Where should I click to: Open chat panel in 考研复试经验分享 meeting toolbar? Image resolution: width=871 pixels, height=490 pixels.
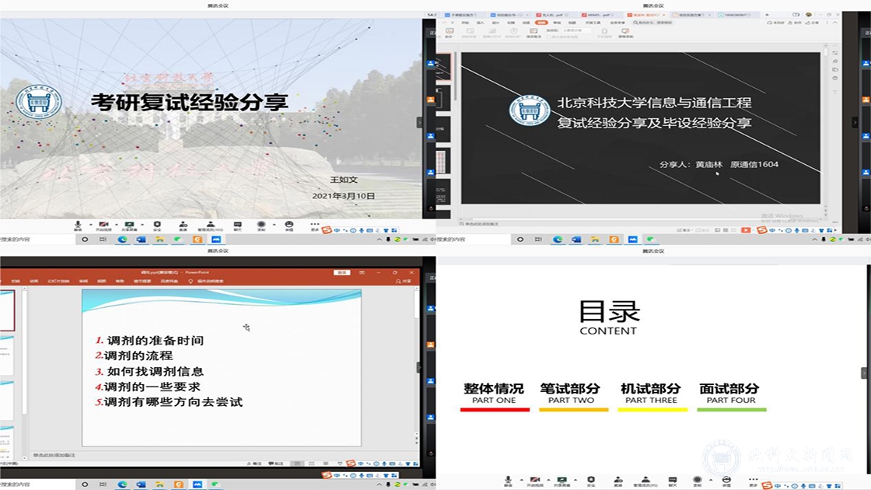(x=237, y=225)
